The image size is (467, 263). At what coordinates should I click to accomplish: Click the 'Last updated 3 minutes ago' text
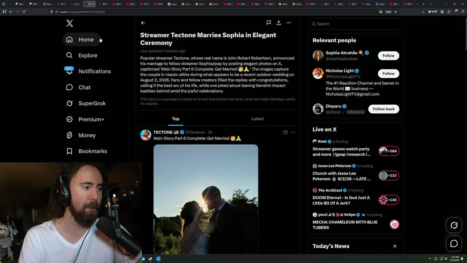click(163, 51)
